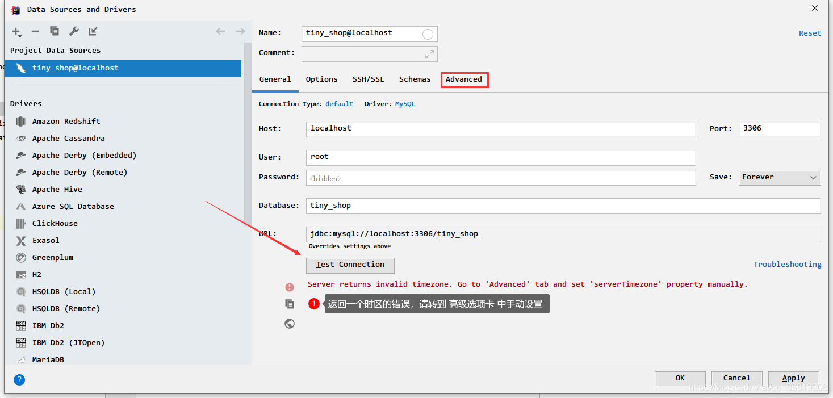Duplicate the selected data source
This screenshot has width=833, height=398.
55,31
